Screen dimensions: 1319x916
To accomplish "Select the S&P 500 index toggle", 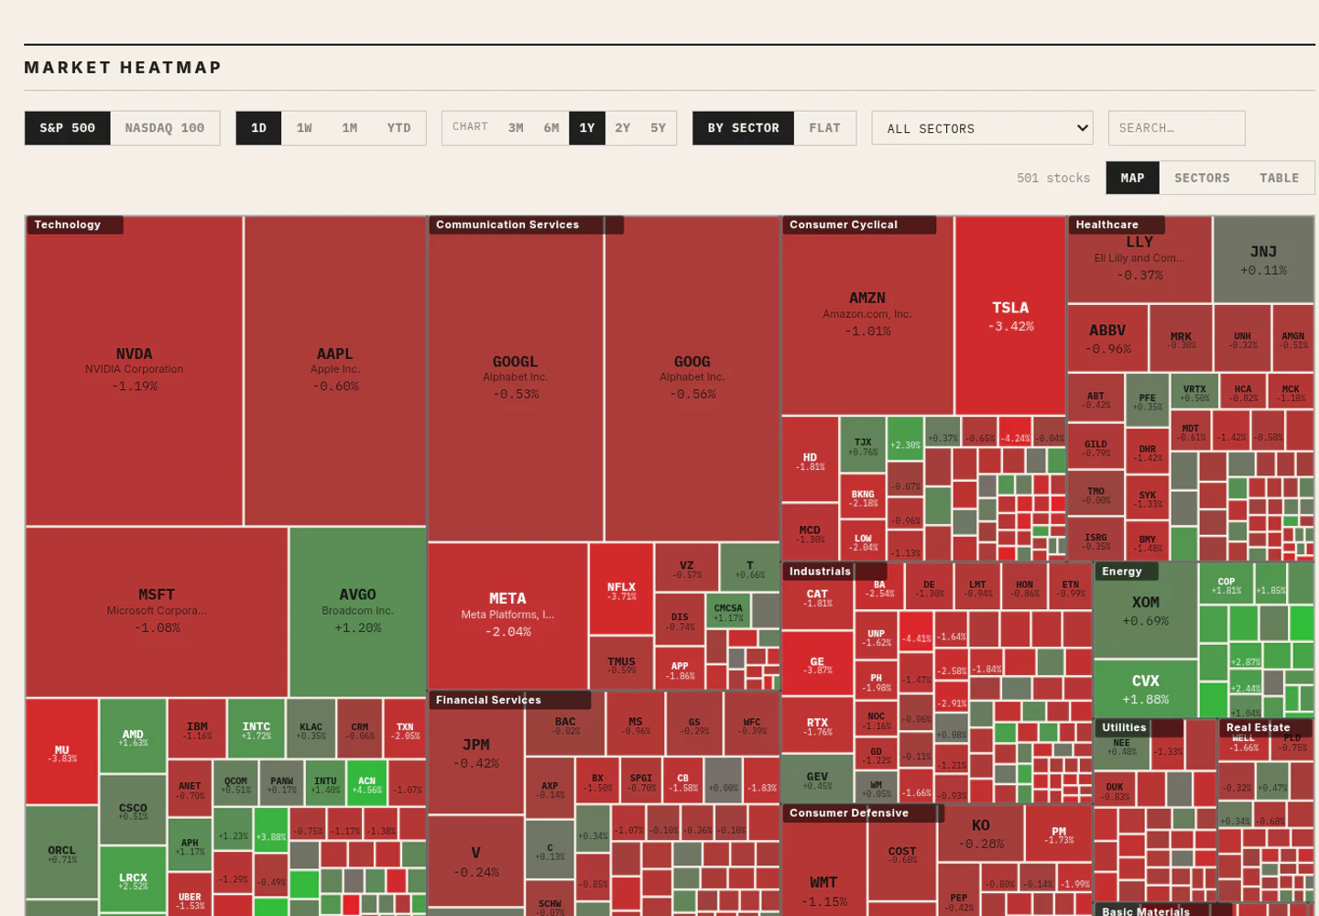I will 68,128.
